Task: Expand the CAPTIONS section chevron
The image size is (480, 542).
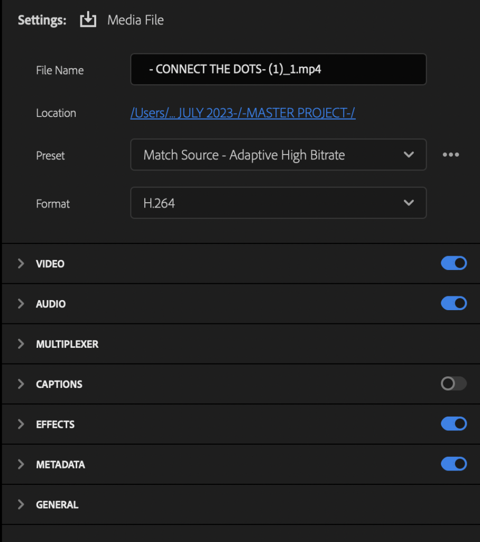Action: pyautogui.click(x=21, y=384)
